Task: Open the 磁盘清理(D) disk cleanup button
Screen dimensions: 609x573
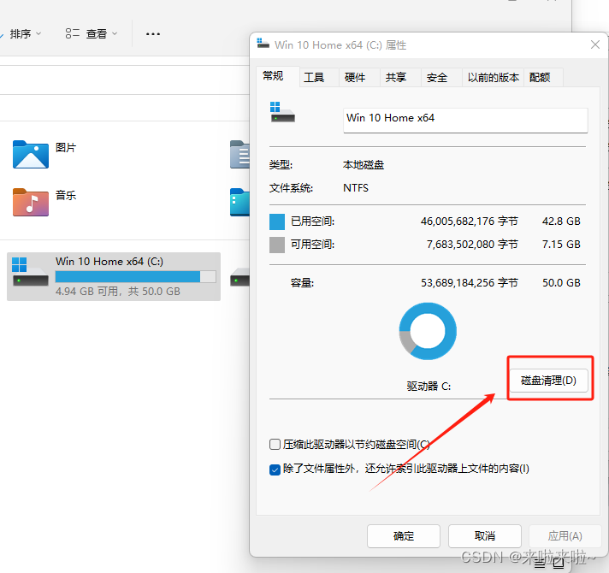Action: pos(548,380)
